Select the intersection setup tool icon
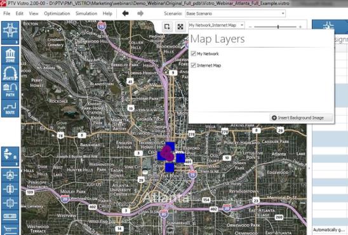Image resolution: width=348 pixels, height=235 pixels. pyautogui.click(x=10, y=30)
